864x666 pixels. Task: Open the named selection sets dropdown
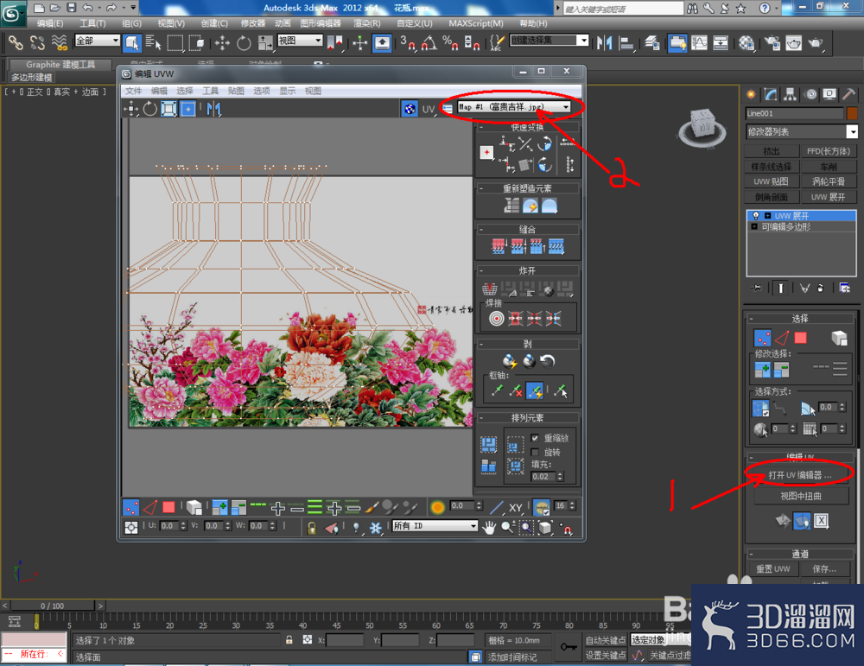[x=549, y=41]
